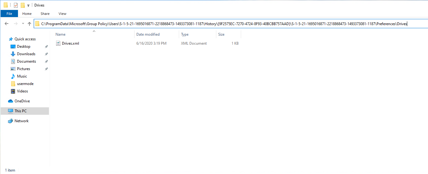This screenshot has width=428, height=174.
Task: Switch to the Home ribbon tab
Action: [27, 14]
